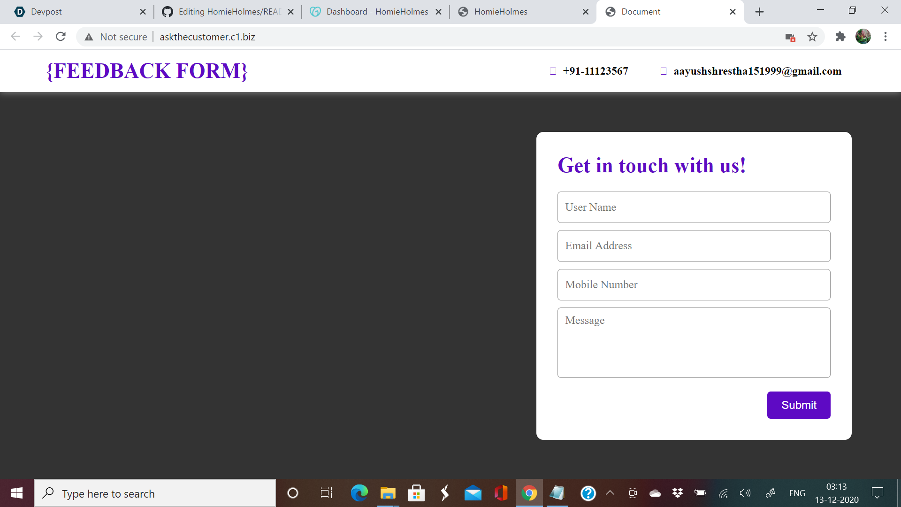The image size is (901, 507).
Task: Close the HomieHolmes tab
Action: point(585,12)
